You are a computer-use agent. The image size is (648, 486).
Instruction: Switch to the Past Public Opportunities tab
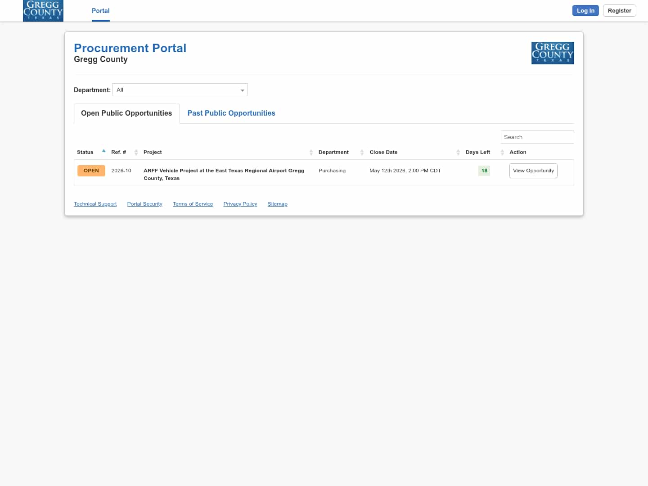[x=231, y=113]
